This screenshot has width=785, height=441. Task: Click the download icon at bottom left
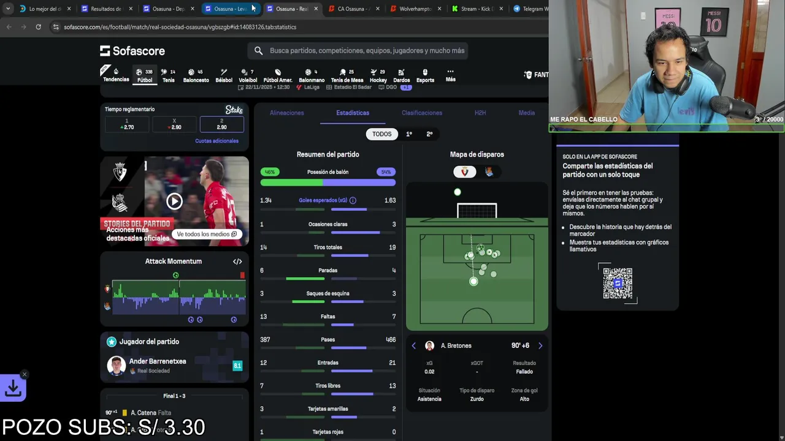pos(13,388)
